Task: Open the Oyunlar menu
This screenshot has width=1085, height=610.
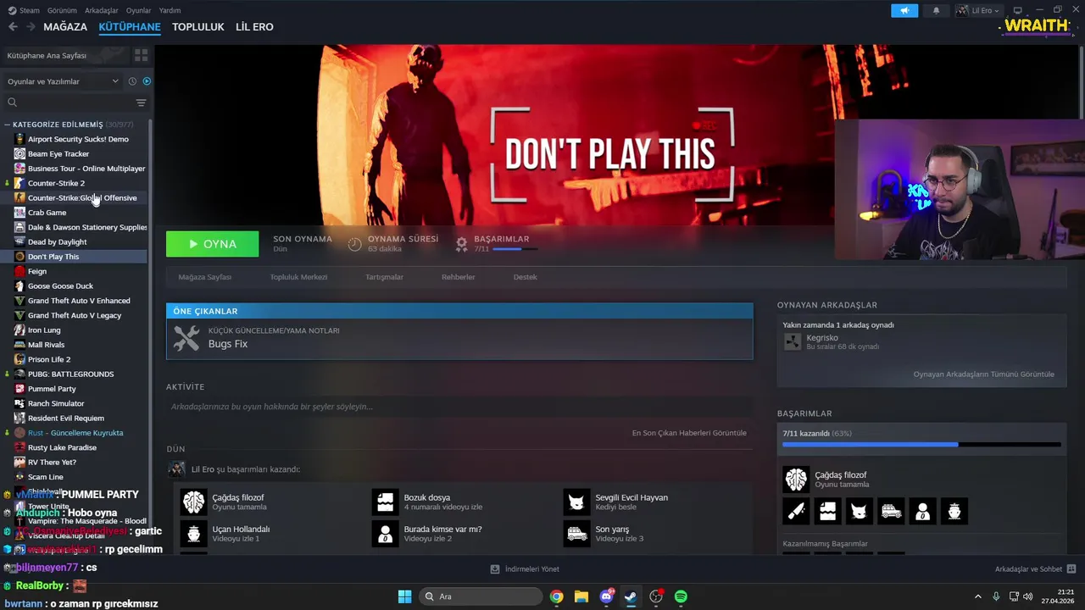Action: (x=138, y=10)
